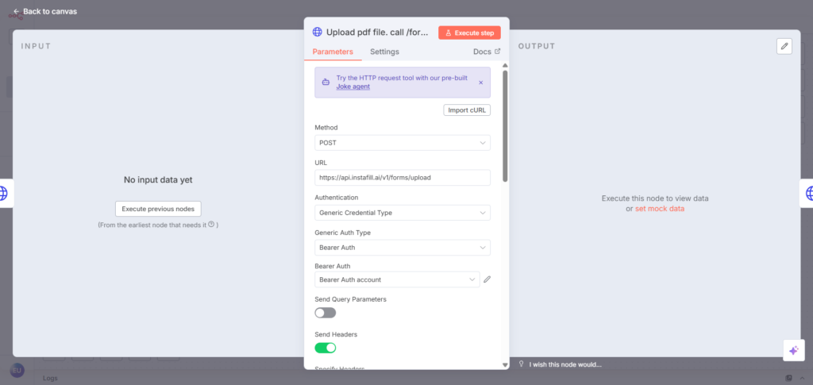Disable the Send Headers toggle
Screen dimensions: 813x385
(325, 348)
